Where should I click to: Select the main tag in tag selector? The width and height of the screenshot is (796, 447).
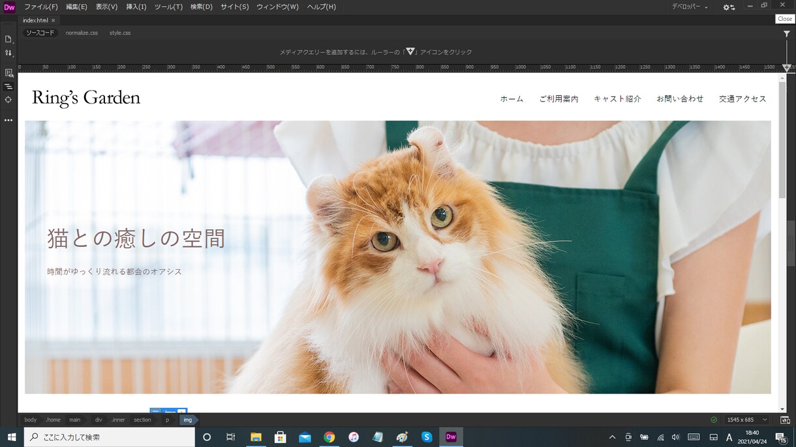click(x=75, y=420)
